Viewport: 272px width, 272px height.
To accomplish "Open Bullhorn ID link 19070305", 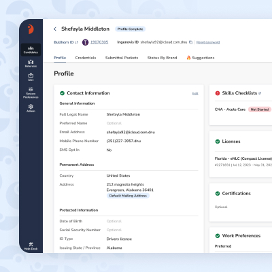I will 99,42.
